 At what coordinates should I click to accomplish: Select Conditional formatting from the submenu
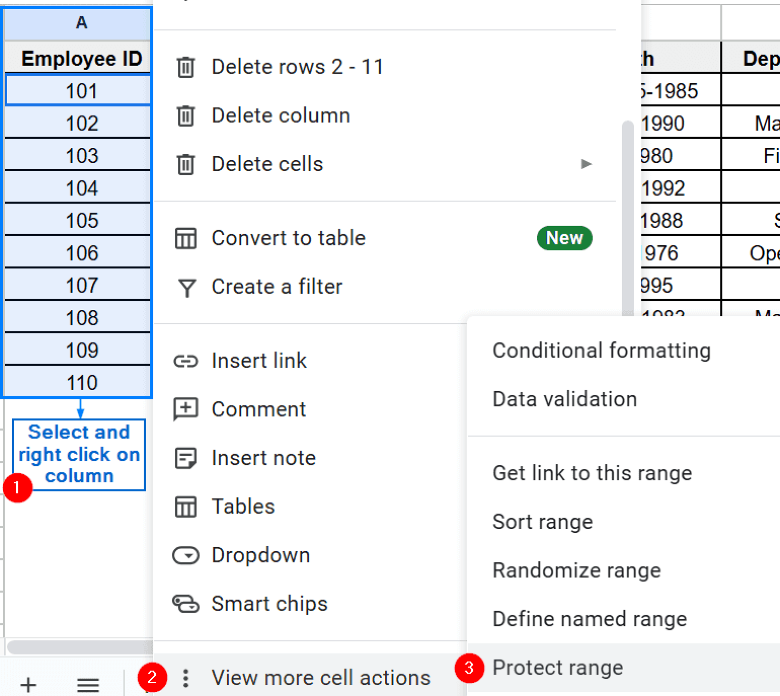(601, 350)
